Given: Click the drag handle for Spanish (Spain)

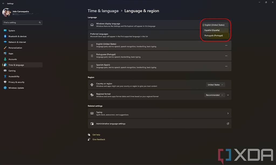Looking at the screenshot, I should [x=92, y=66].
